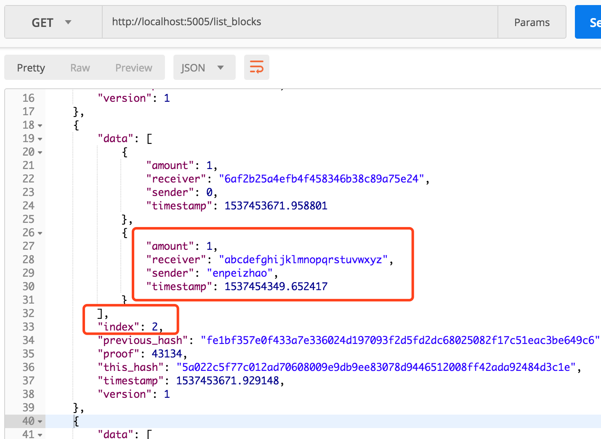Click "amount": 1 on line 27
This screenshot has width=601, height=439.
pyautogui.click(x=181, y=246)
